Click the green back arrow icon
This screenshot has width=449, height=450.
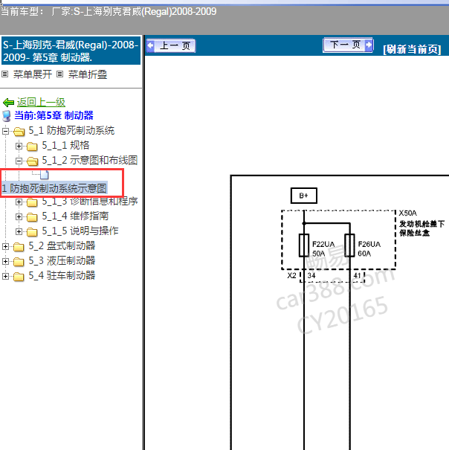click(x=8, y=103)
